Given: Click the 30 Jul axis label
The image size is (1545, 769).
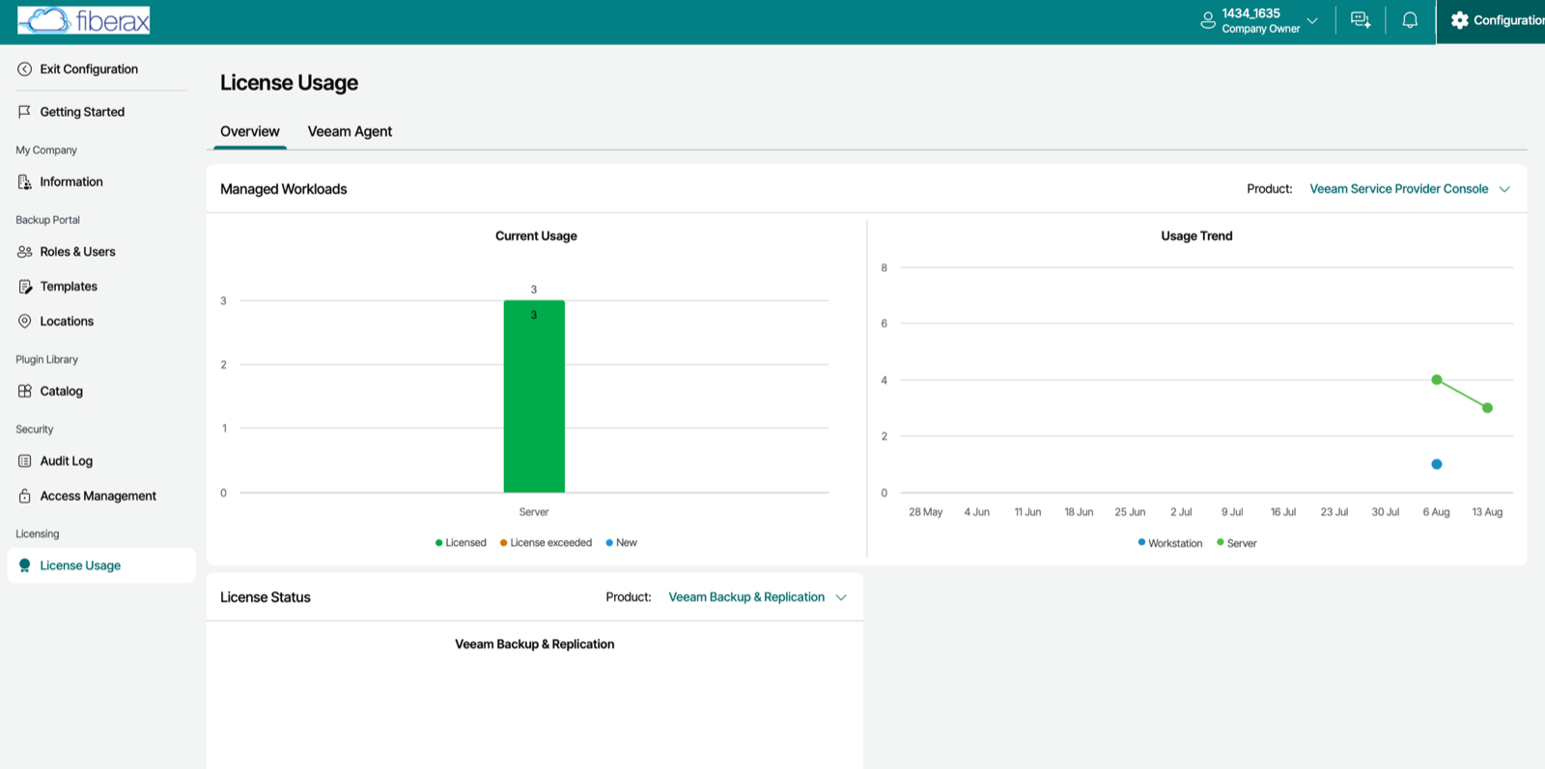Looking at the screenshot, I should (x=1386, y=512).
